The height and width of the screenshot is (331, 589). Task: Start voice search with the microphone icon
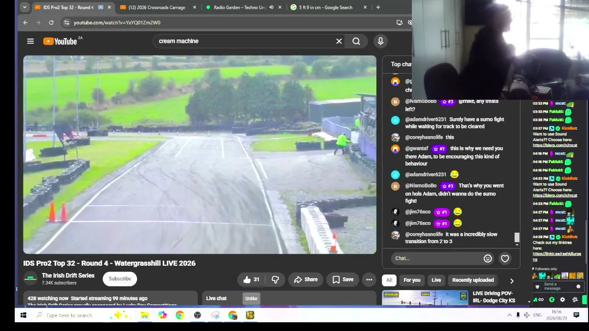pos(381,41)
